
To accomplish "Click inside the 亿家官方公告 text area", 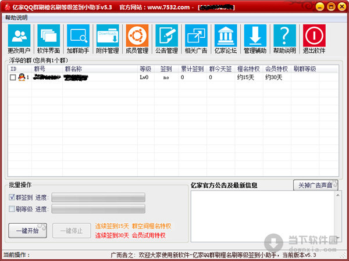I will 263,216.
